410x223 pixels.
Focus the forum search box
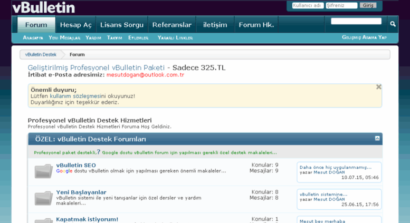pos(356,21)
